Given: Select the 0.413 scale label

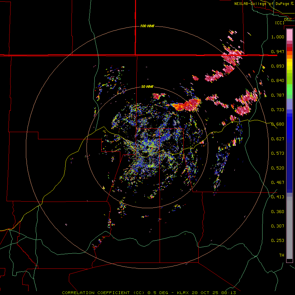Looking at the screenshot, I should [278, 197].
